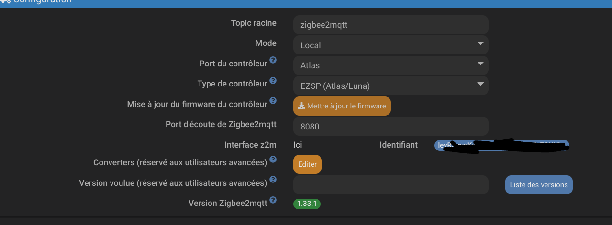Viewport: 612px width, 225px height.
Task: Open the Port du contrôleur Atlas dropdown
Action: click(x=390, y=65)
